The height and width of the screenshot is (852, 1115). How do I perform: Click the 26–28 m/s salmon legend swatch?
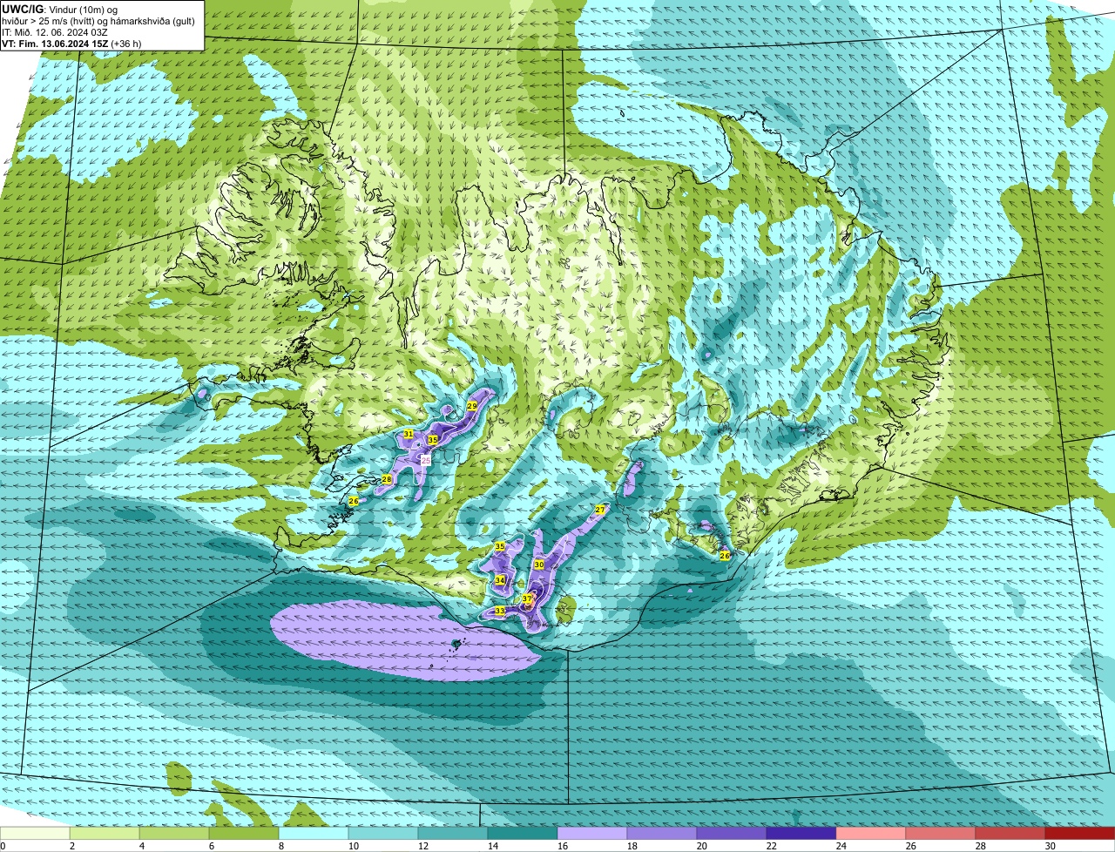click(941, 833)
